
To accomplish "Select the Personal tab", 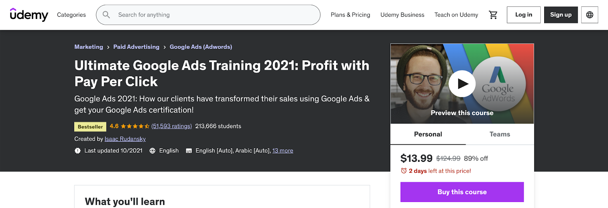I will (x=428, y=134).
